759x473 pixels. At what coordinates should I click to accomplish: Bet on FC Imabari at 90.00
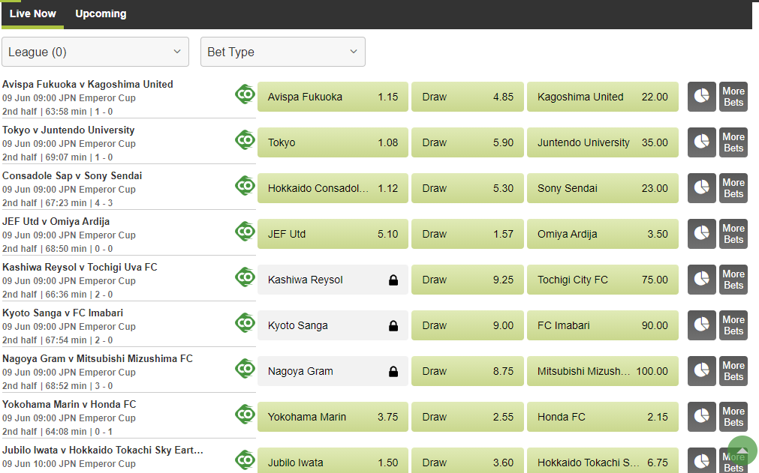pyautogui.click(x=603, y=325)
